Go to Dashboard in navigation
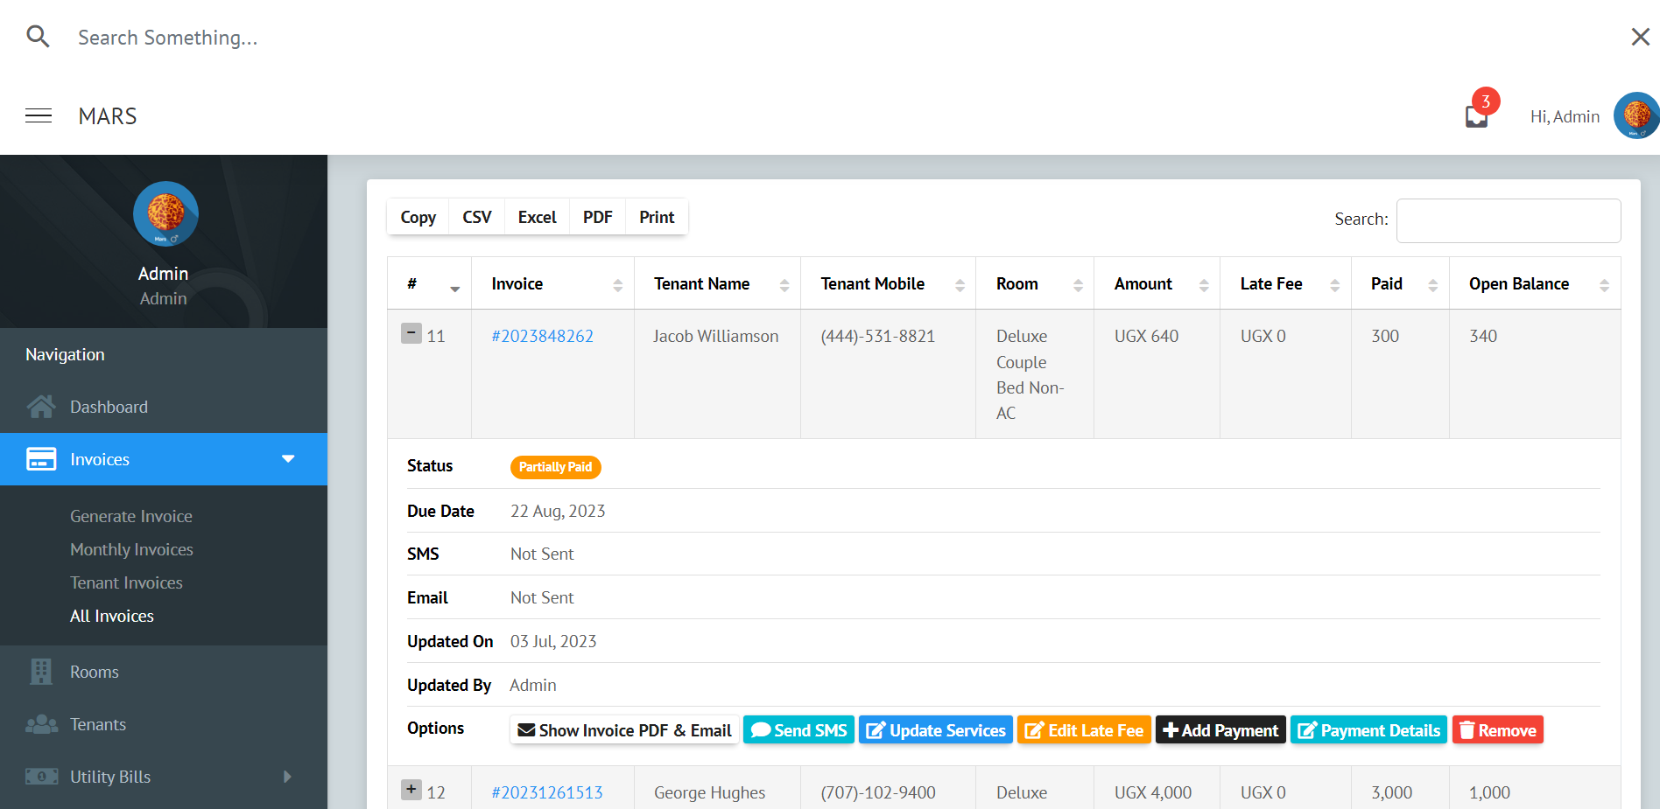The height and width of the screenshot is (809, 1660). 109,407
